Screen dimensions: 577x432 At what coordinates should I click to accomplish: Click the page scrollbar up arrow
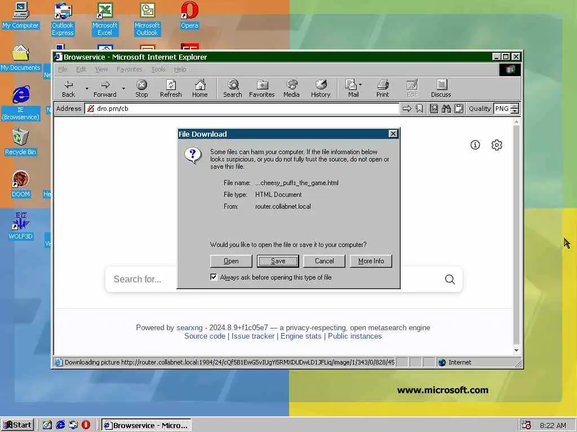(x=516, y=121)
